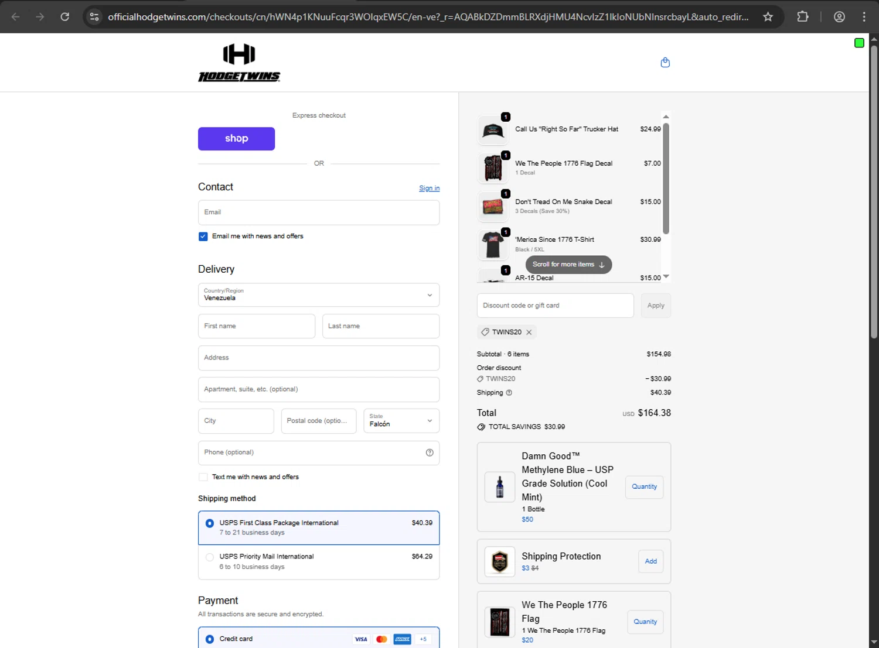Click the TOTAL SAVINGS $30.99 text

point(527,427)
